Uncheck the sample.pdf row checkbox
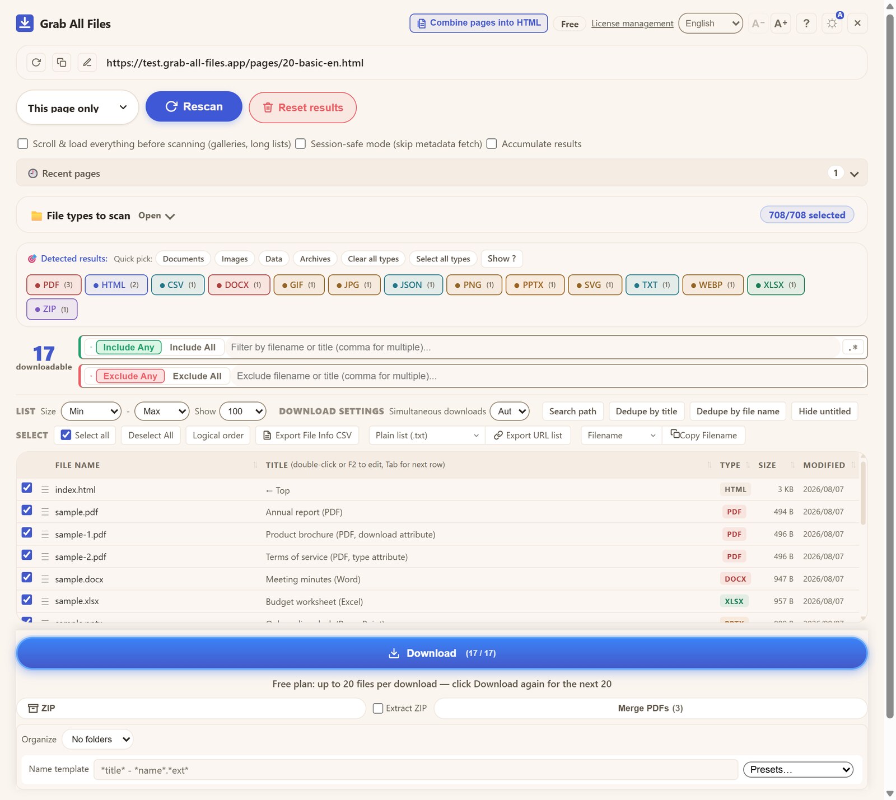 (27, 510)
